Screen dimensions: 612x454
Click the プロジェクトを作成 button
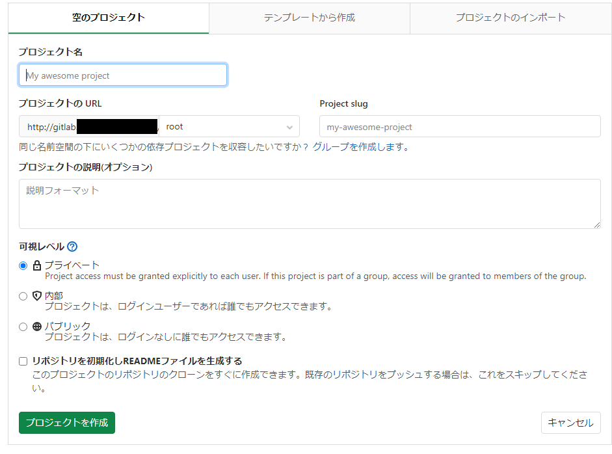[66, 422]
